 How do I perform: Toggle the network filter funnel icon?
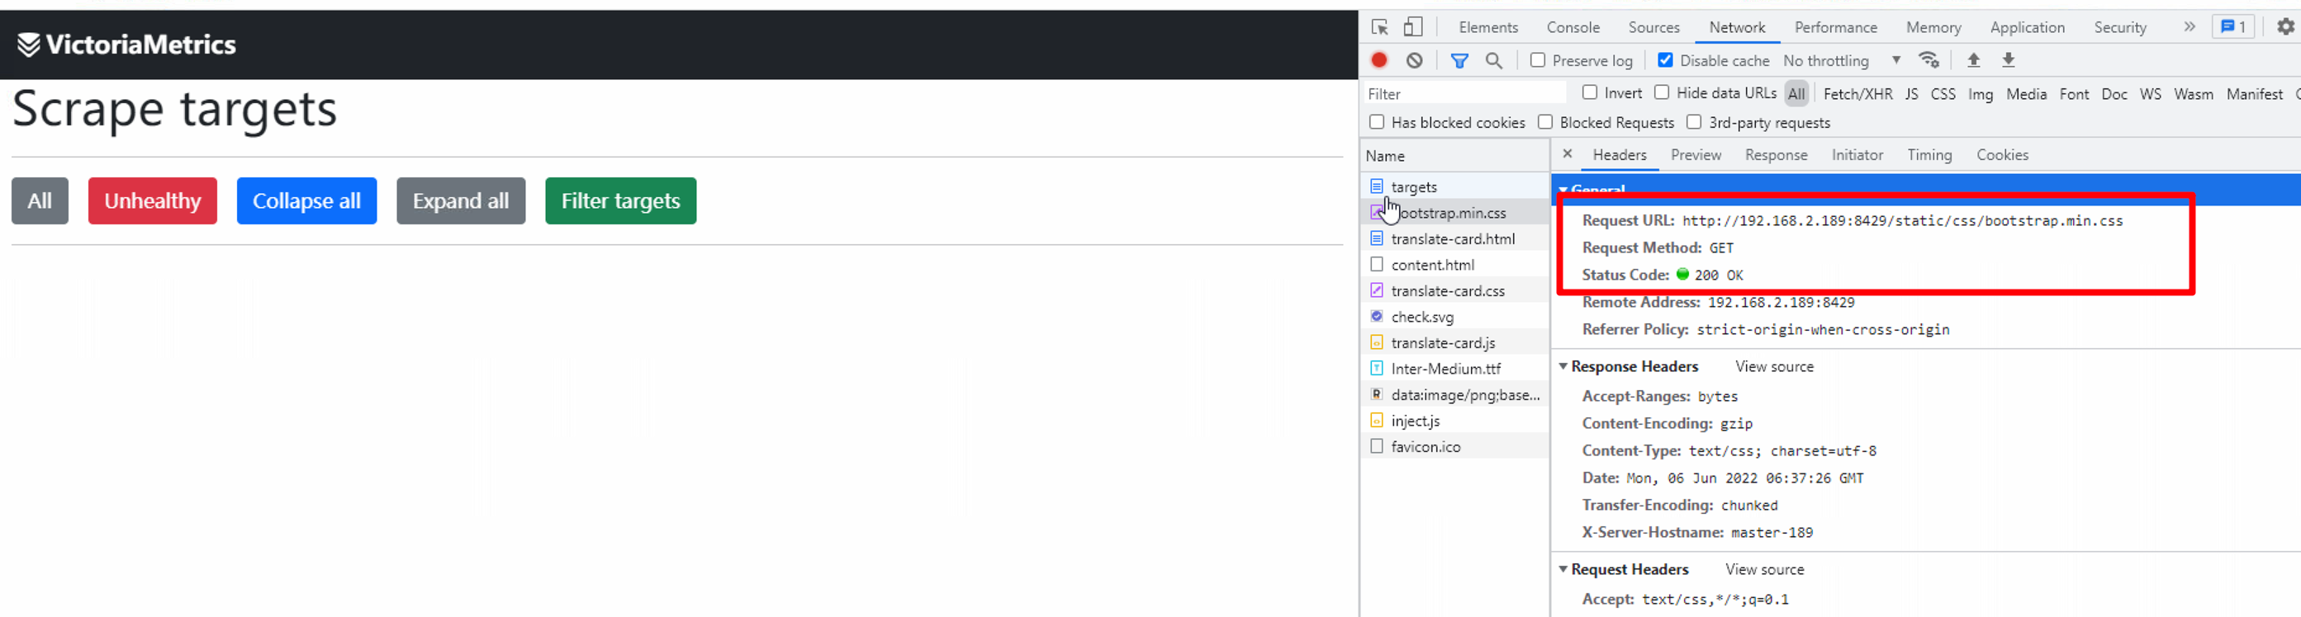(x=1459, y=61)
